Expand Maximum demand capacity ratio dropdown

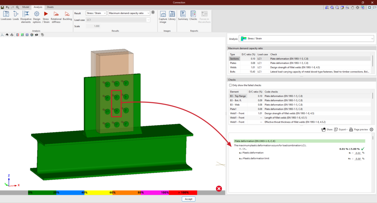tap(129, 13)
